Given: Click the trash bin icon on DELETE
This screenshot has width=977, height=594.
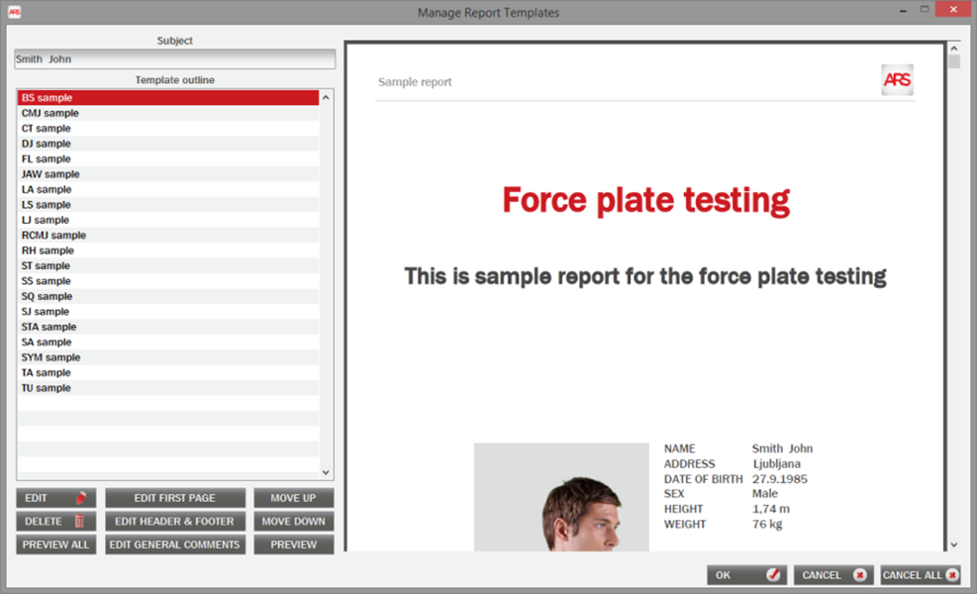Looking at the screenshot, I should pyautogui.click(x=80, y=522).
